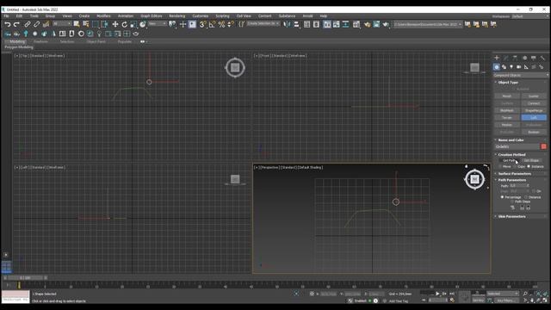This screenshot has height=310, width=551.
Task: Click the Redo arrow in the toolbar
Action: 16,24
